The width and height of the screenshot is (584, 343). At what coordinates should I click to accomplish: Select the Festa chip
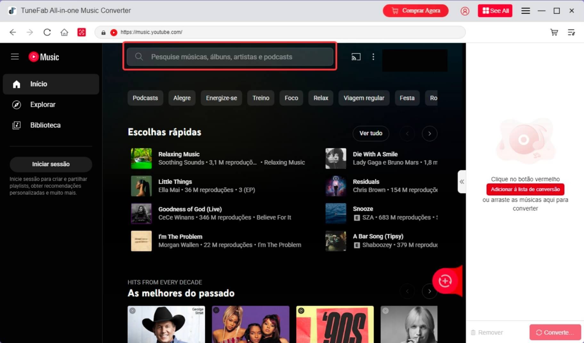click(407, 98)
